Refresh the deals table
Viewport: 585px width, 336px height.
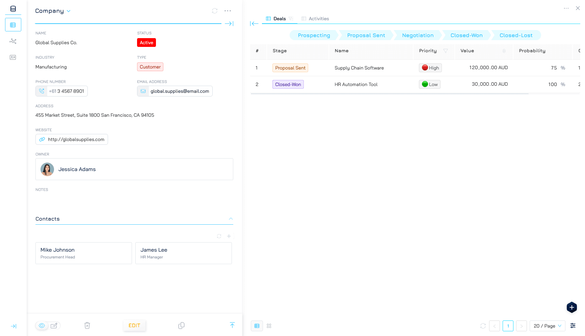click(483, 326)
